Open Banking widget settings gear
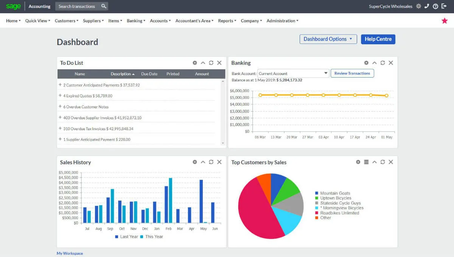The width and height of the screenshot is (454, 257). [366, 63]
